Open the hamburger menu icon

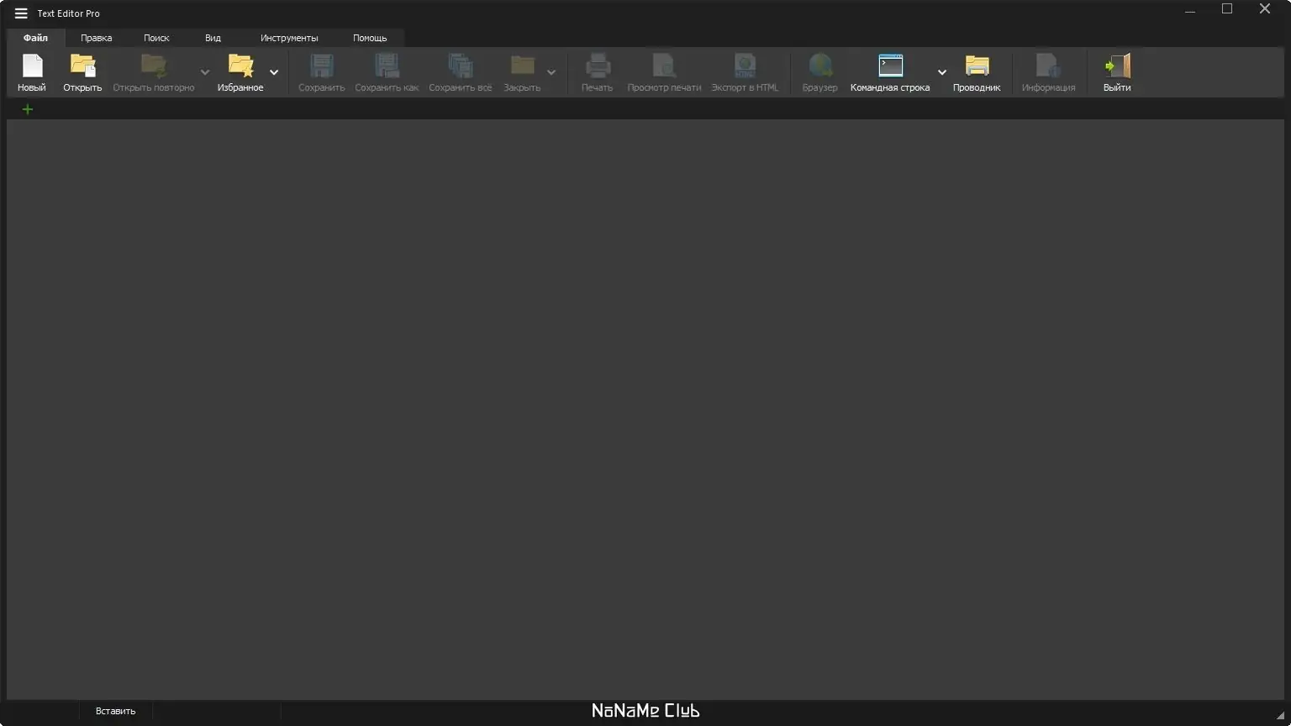21,13
